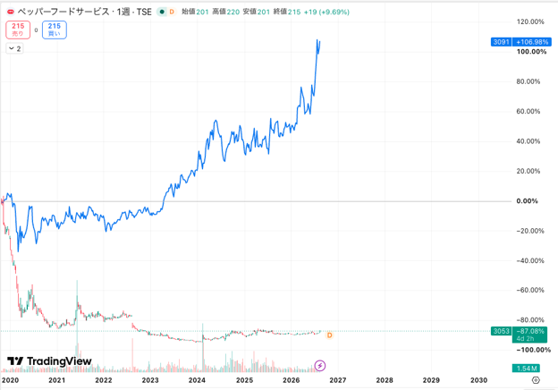Click the blue 215 buy button
The image size is (558, 390).
(54, 30)
